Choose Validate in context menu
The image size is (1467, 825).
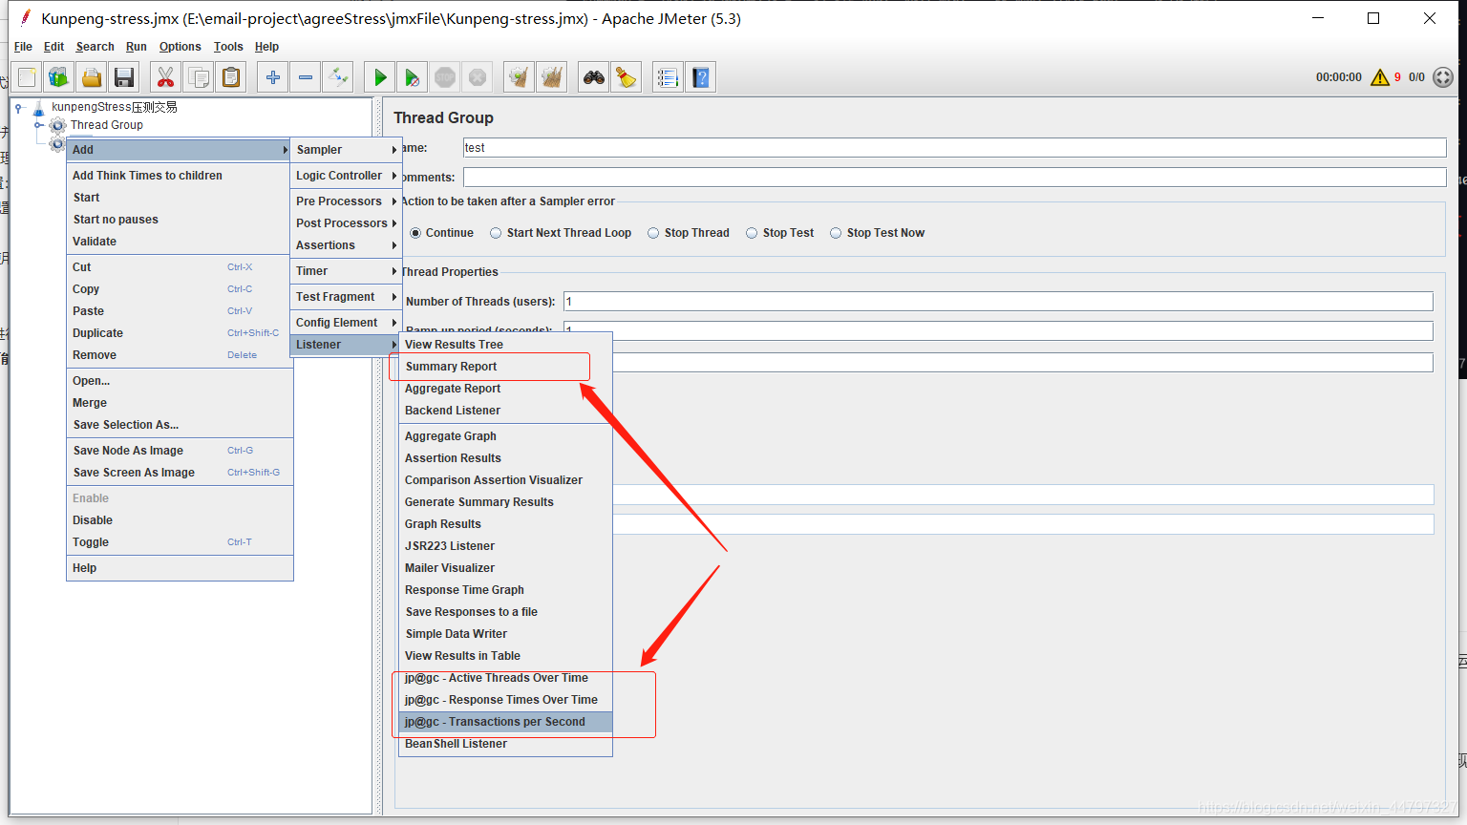[180, 242]
